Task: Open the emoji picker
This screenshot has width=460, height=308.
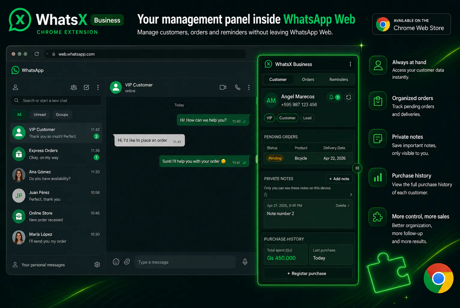Action: click(116, 262)
